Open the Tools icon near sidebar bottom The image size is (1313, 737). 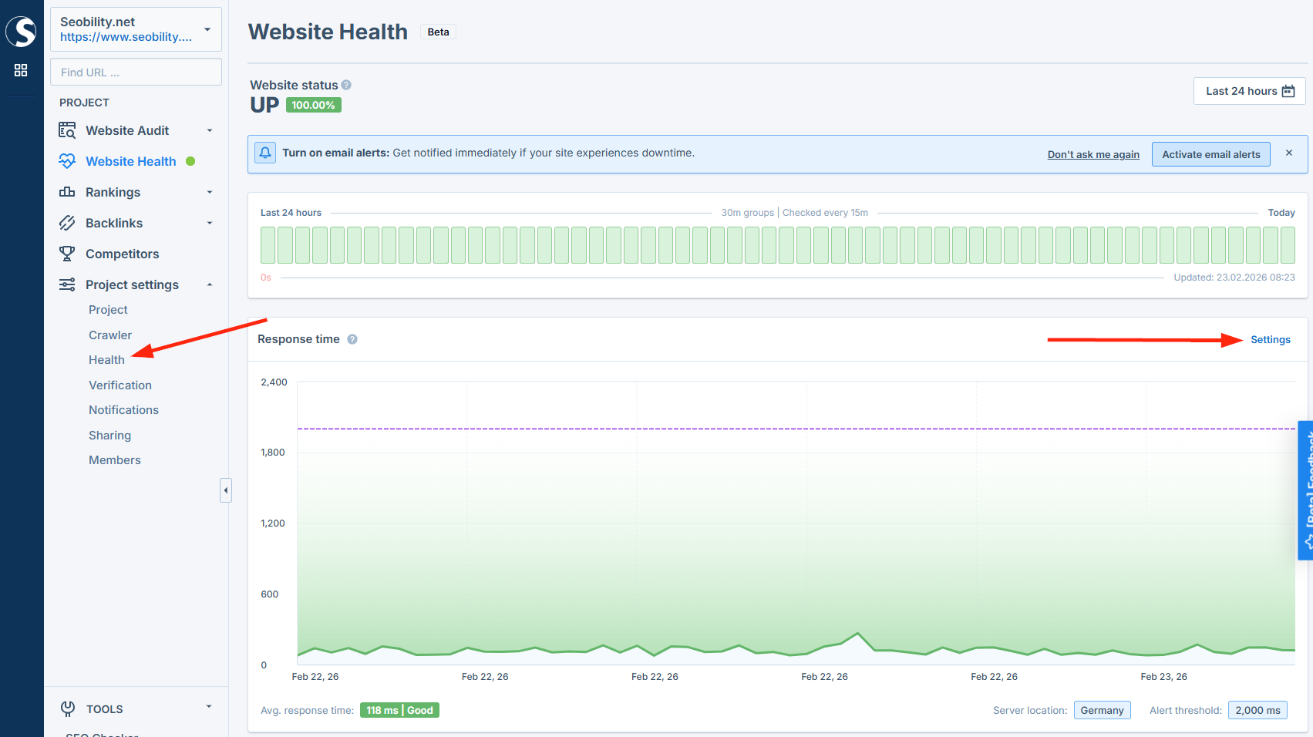pyautogui.click(x=67, y=708)
